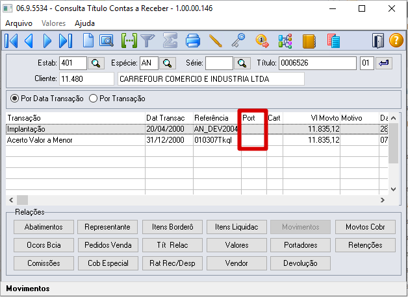
Task: Click the parcela field showing 01
Action: (367, 63)
